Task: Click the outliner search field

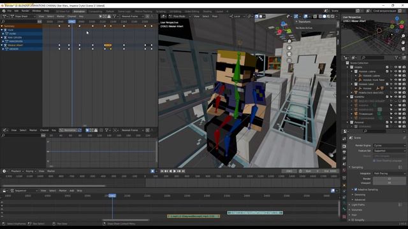Action: click(x=372, y=58)
